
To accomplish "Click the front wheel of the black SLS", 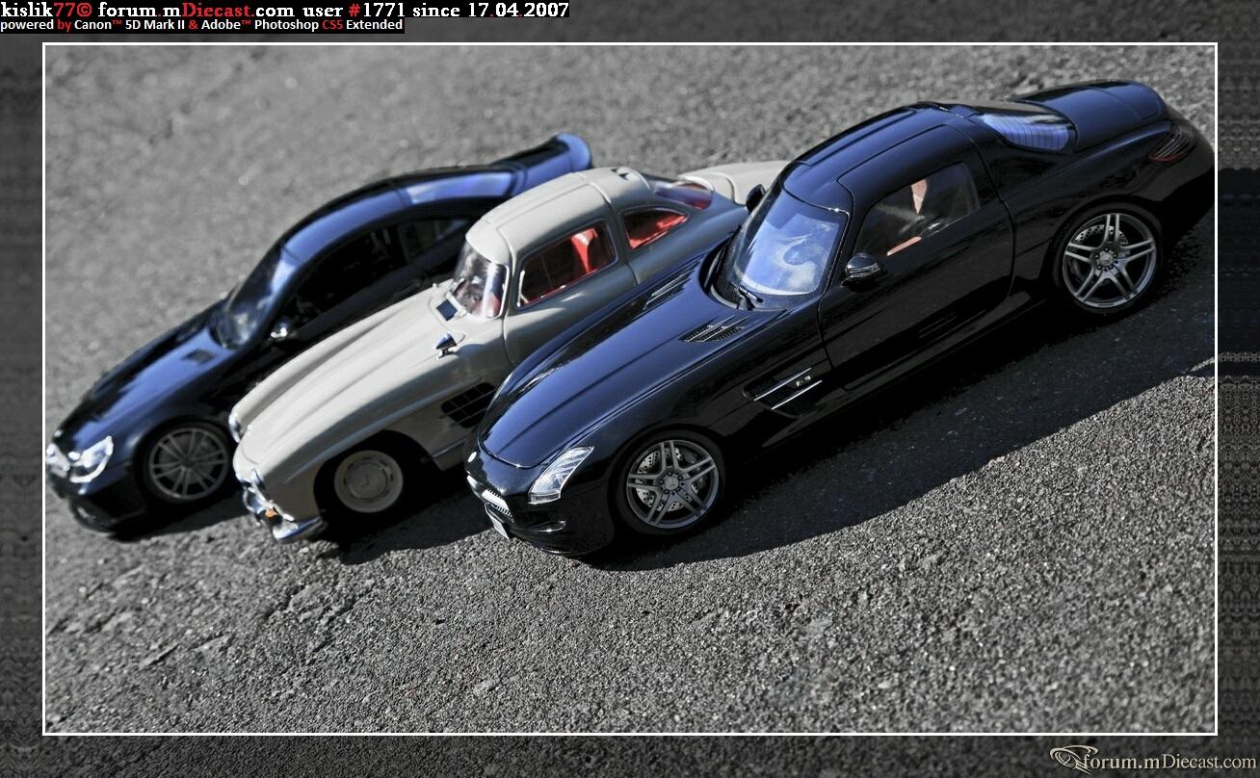I will 671,483.
